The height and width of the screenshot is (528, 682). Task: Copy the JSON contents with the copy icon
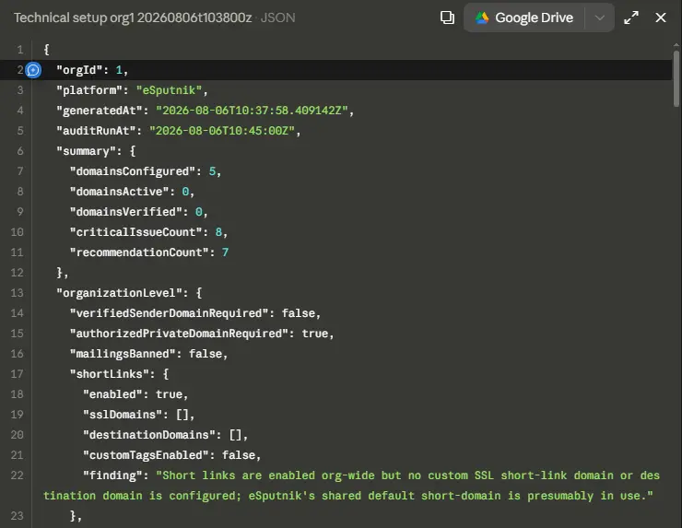[x=447, y=18]
